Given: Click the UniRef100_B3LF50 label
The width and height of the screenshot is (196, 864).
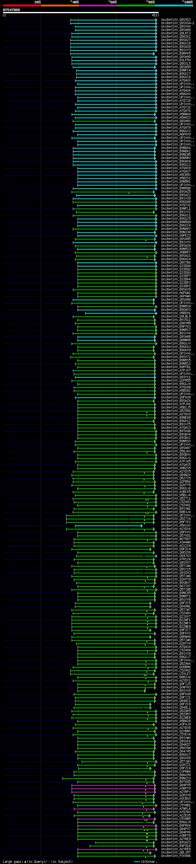Looking at the screenshot, I should coord(176,60).
